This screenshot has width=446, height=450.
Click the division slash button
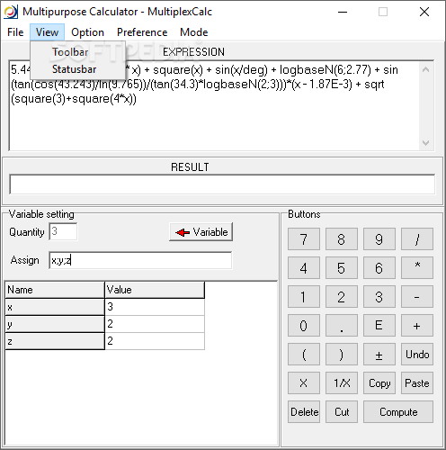click(417, 239)
